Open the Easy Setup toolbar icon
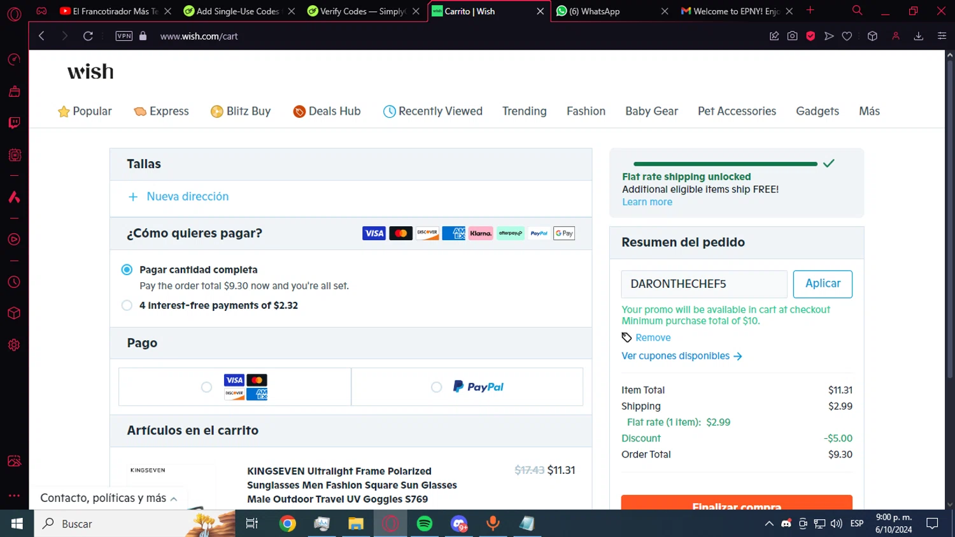This screenshot has width=955, height=537. click(942, 36)
